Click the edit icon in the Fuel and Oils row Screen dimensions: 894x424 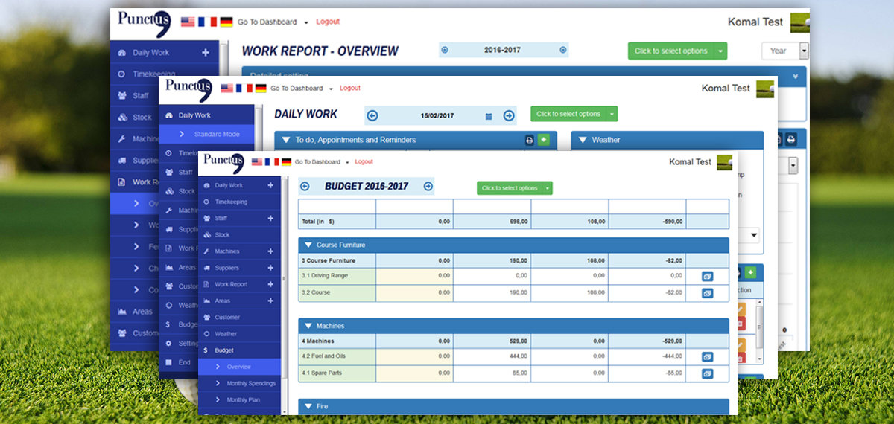(707, 357)
